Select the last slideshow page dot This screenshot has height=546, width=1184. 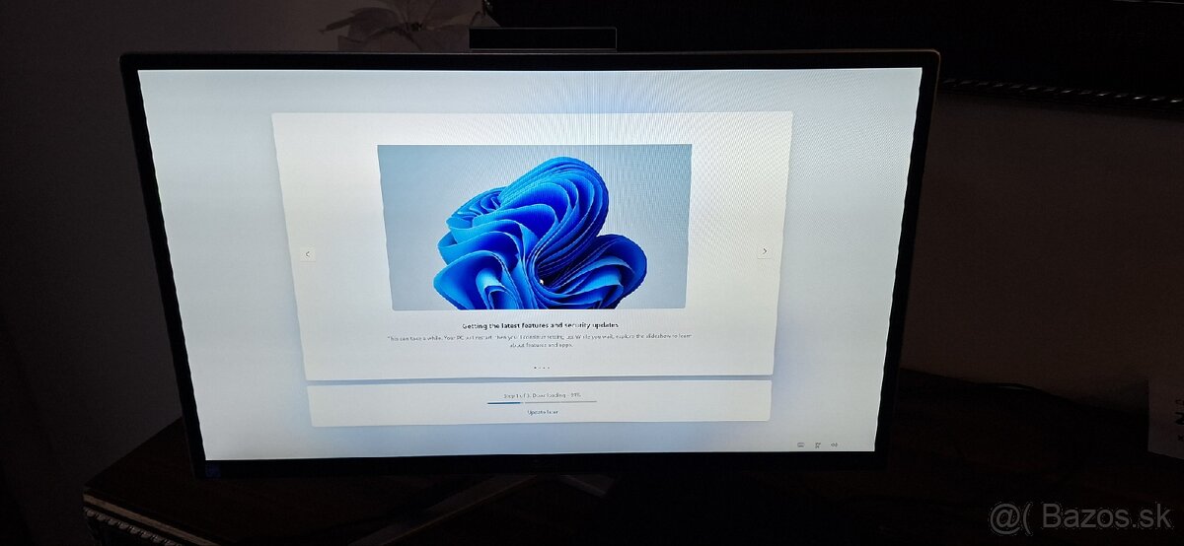[549, 368]
